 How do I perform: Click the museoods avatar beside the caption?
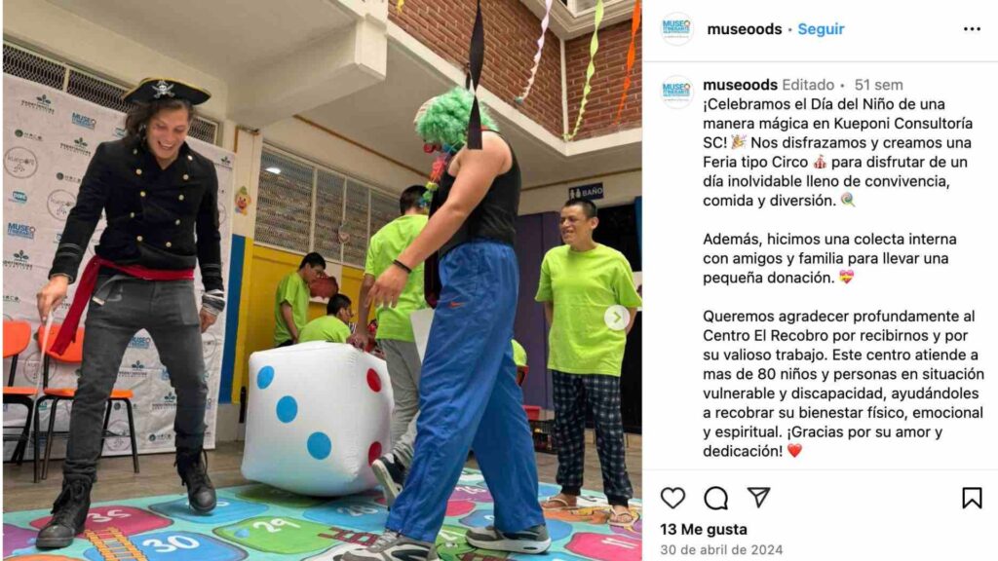coord(676,92)
